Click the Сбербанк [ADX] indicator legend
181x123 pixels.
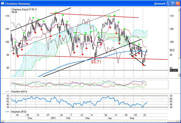pos(19,92)
